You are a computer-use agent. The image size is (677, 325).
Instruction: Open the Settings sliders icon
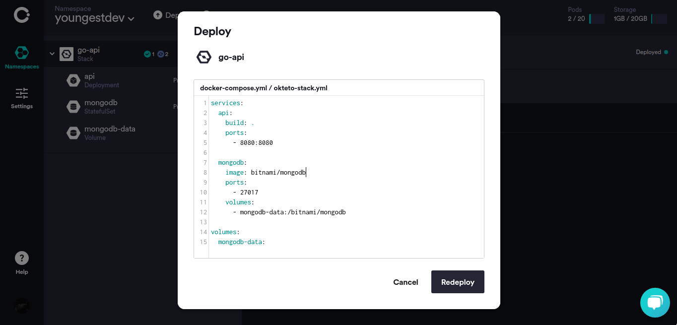coord(22,93)
